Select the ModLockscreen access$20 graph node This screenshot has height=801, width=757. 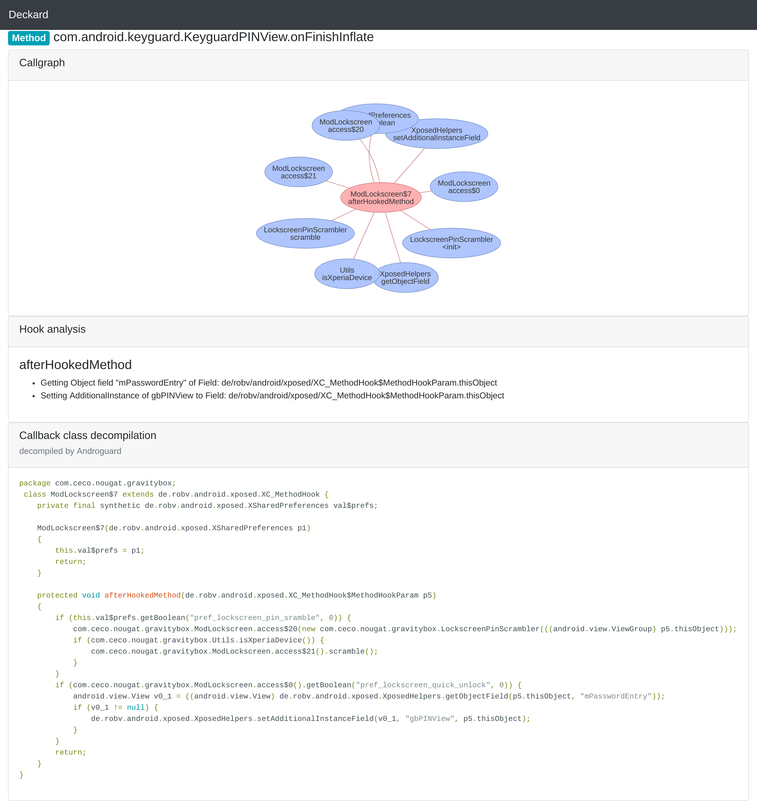coord(345,125)
